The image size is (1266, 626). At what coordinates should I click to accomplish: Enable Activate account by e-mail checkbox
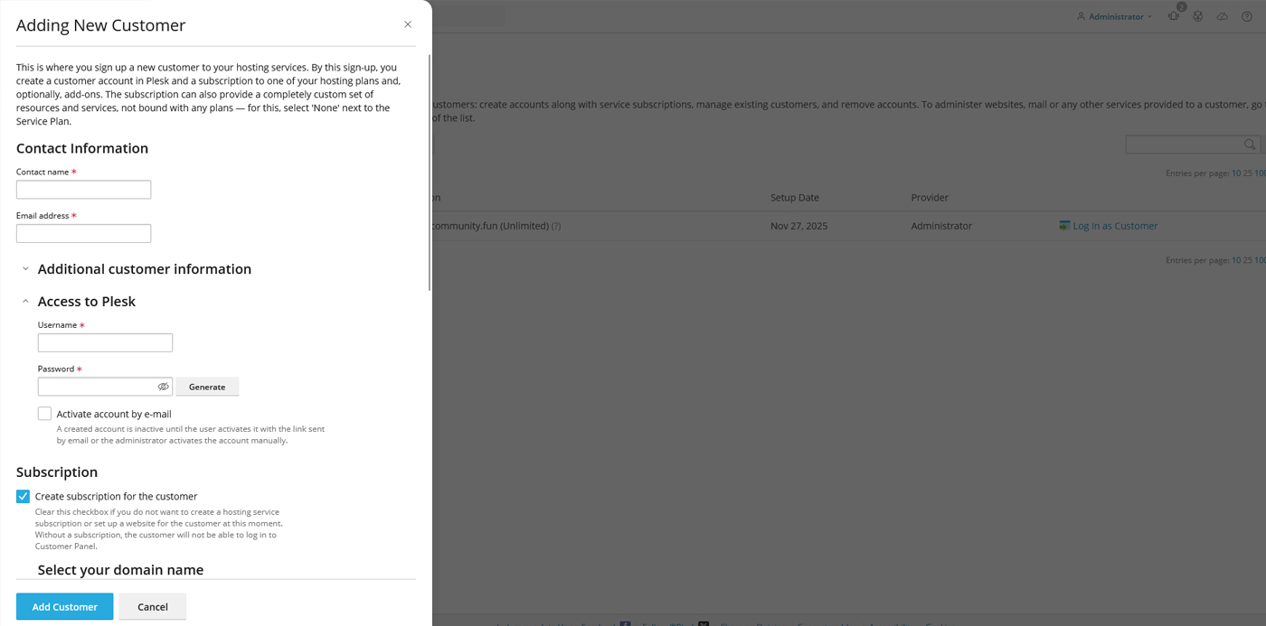[x=44, y=414]
